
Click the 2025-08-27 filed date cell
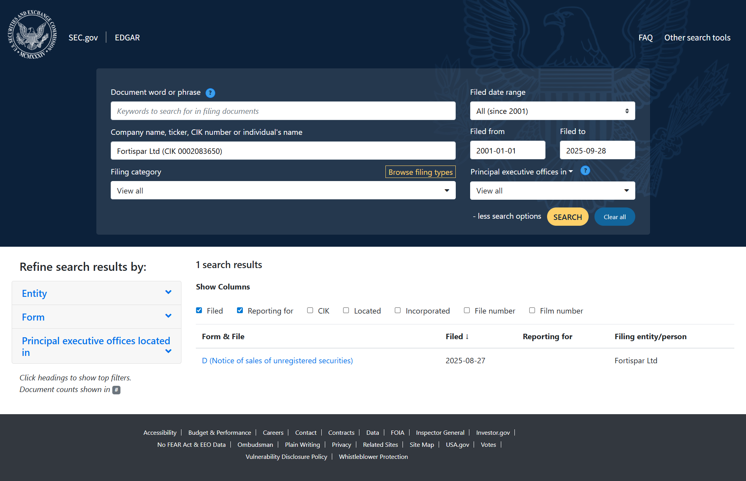click(x=465, y=361)
